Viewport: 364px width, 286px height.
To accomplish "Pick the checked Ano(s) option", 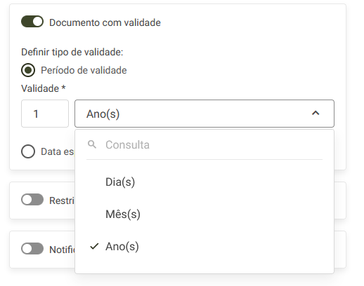I will [x=204, y=247].
